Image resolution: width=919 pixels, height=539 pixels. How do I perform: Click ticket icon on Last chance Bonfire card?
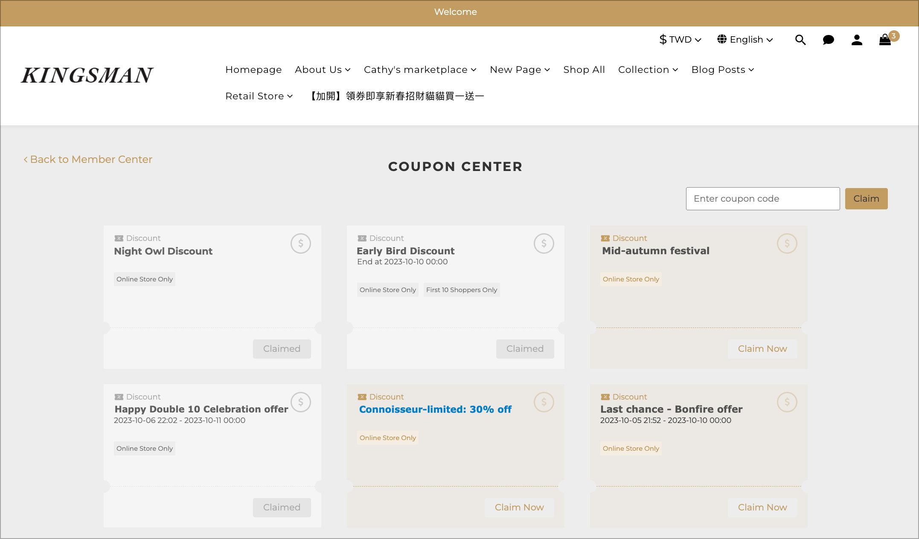(x=605, y=397)
